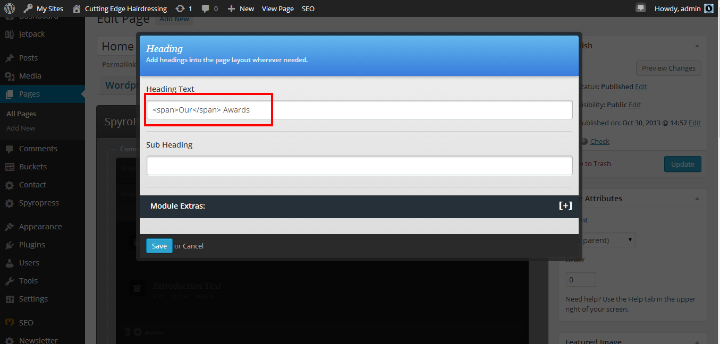Click the SEO admin bar item

pos(308,8)
